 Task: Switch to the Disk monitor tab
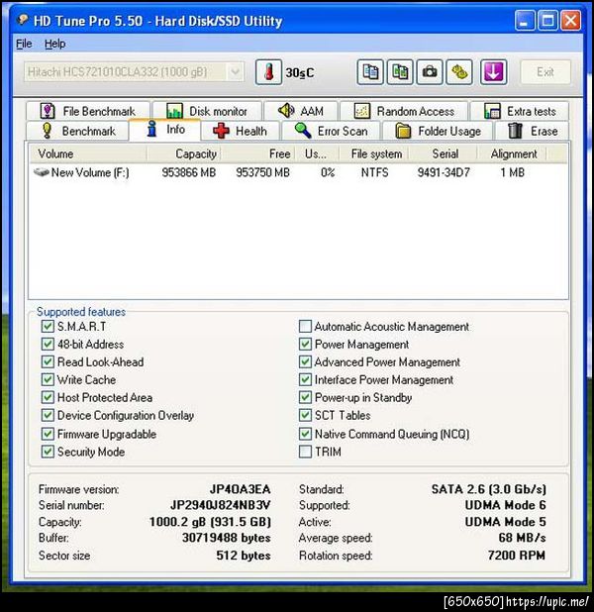coord(207,111)
